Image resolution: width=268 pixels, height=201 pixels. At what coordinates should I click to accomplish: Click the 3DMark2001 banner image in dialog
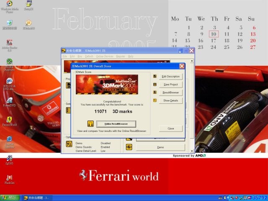[x=107, y=85]
